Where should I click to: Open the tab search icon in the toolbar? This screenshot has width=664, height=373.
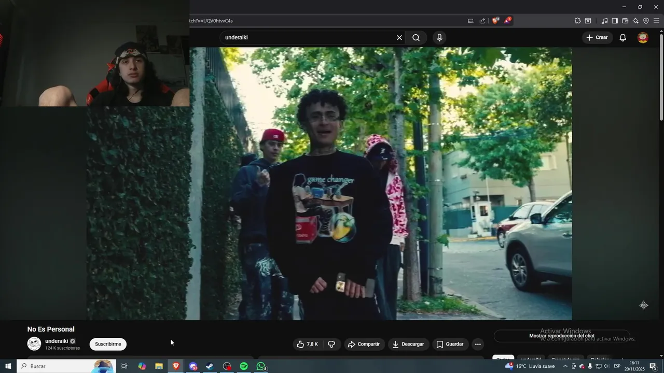point(588,21)
